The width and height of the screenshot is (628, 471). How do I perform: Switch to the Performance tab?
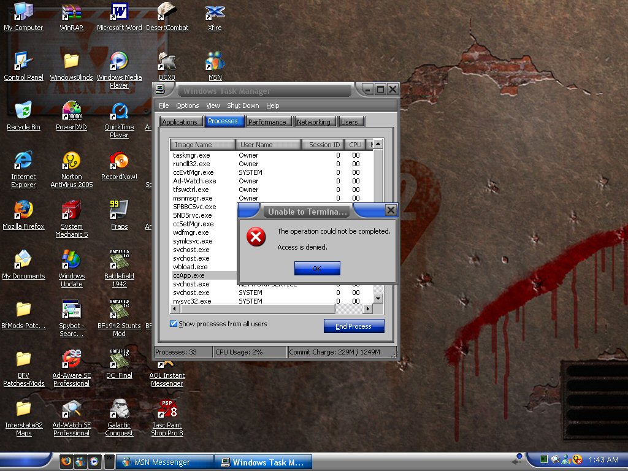[267, 122]
